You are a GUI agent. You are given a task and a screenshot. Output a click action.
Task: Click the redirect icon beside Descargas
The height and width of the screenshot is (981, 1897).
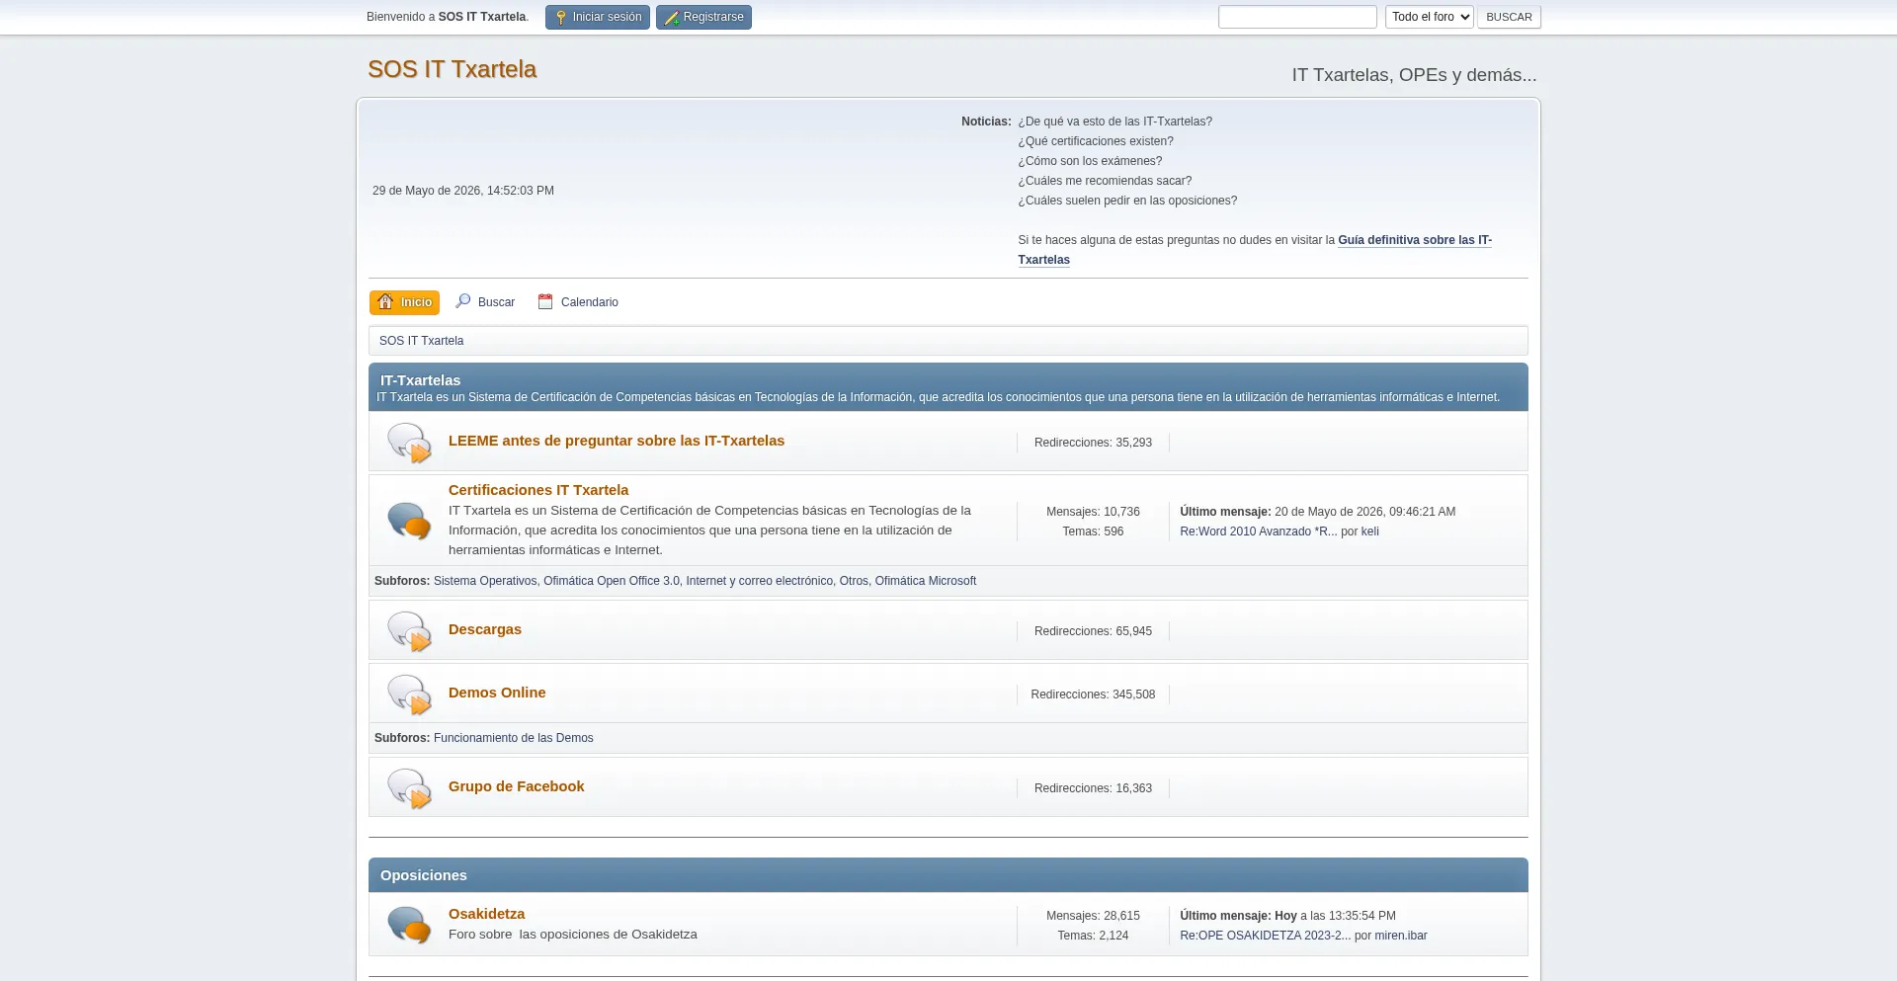pyautogui.click(x=409, y=631)
